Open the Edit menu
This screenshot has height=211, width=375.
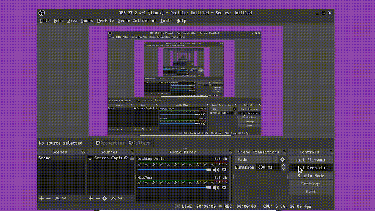(x=59, y=21)
